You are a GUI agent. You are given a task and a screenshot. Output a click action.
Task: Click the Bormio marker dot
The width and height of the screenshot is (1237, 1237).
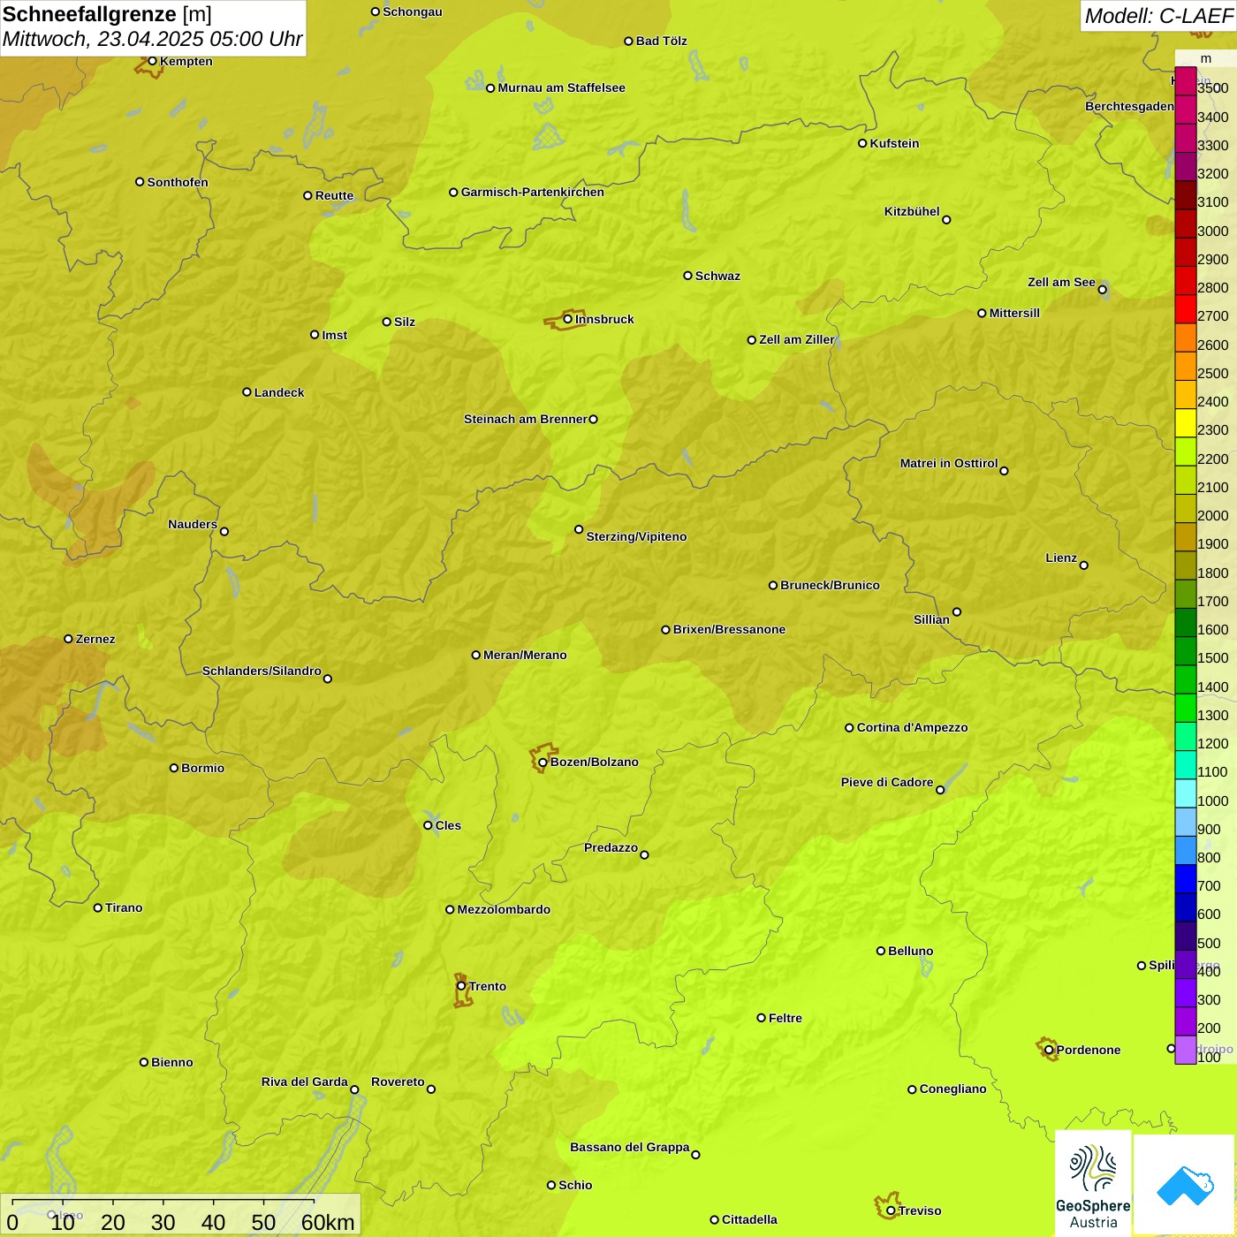pyautogui.click(x=174, y=768)
